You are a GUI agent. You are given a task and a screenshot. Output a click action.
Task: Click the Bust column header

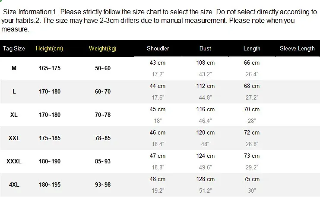tap(205, 48)
